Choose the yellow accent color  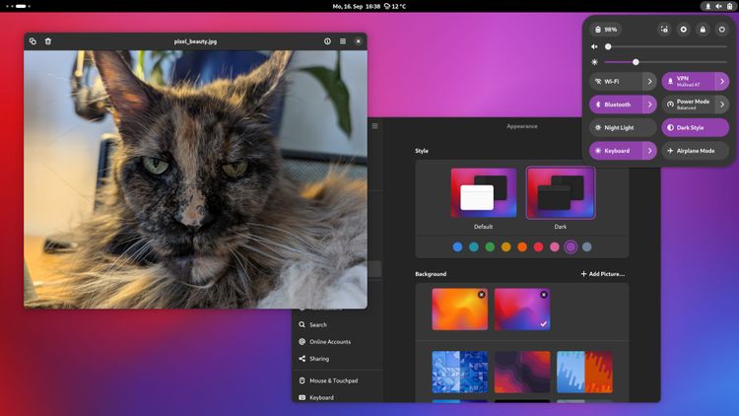(x=505, y=246)
